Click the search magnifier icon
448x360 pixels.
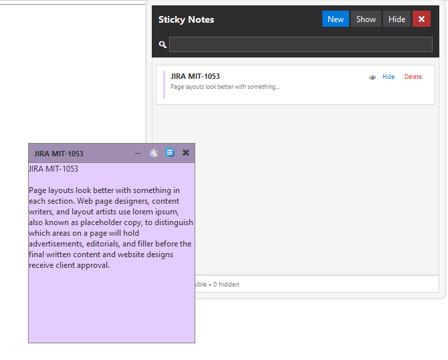(162, 45)
